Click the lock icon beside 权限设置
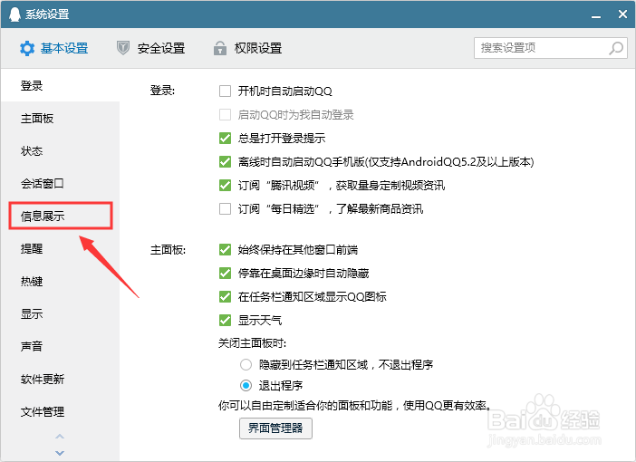The image size is (636, 462). pos(220,48)
